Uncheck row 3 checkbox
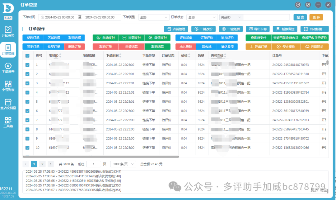This screenshot has width=336, height=200. (27, 83)
